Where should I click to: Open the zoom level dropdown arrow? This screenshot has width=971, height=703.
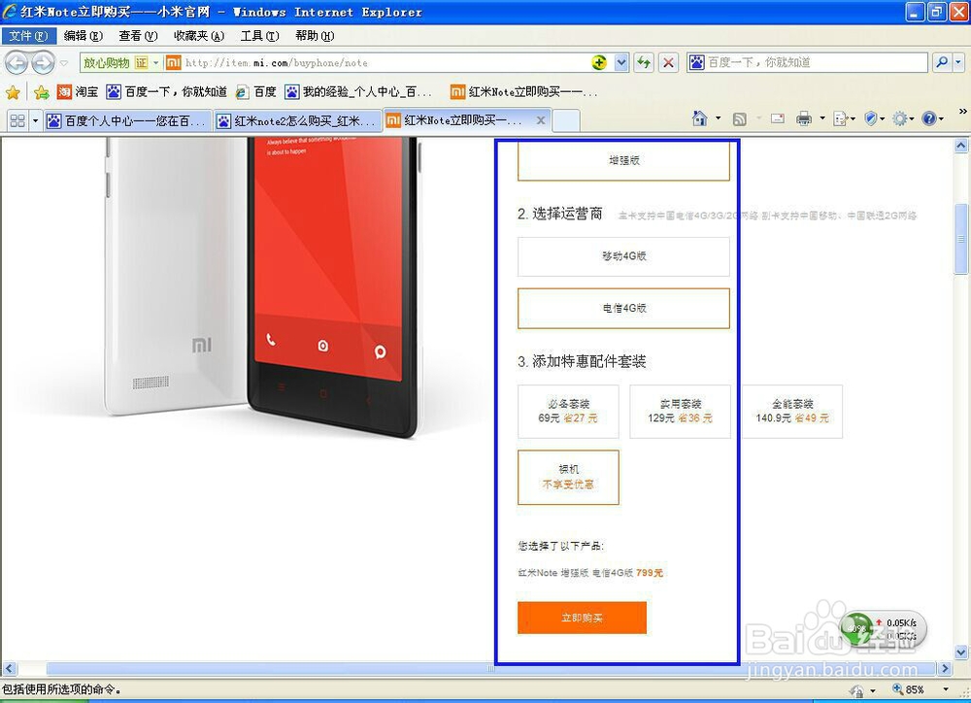(x=946, y=690)
